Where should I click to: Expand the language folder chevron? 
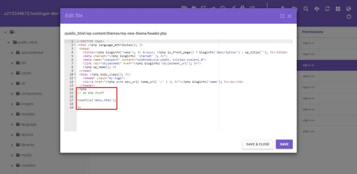12,125
